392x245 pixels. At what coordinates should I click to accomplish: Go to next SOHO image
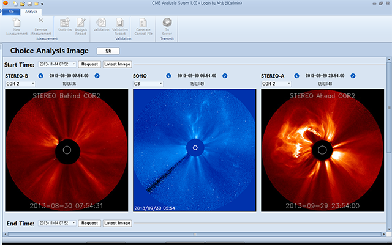[x=225, y=76]
